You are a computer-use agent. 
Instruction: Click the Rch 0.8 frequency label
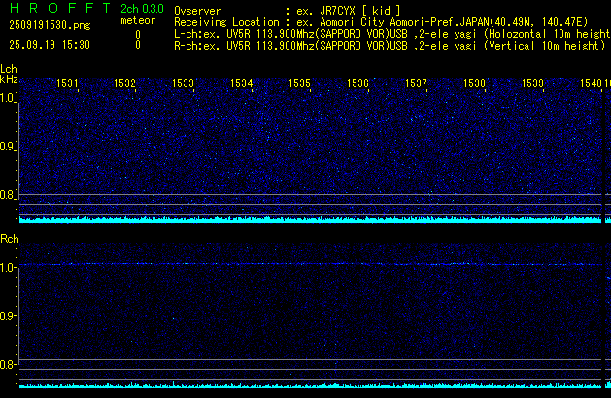coord(8,365)
